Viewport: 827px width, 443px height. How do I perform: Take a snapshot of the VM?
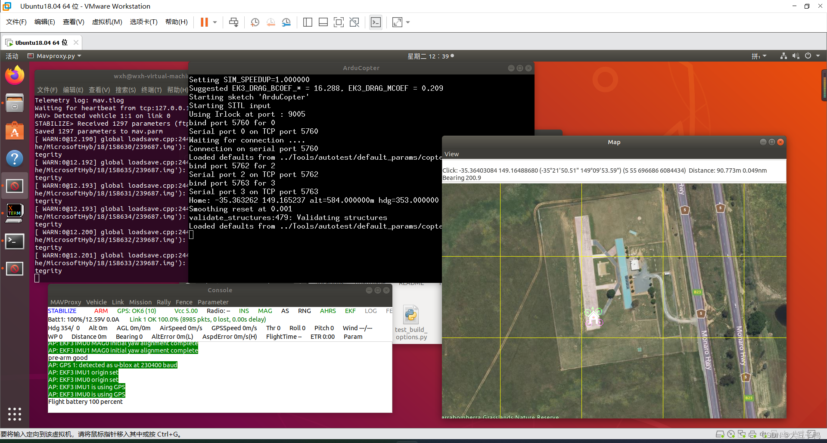[x=255, y=22]
